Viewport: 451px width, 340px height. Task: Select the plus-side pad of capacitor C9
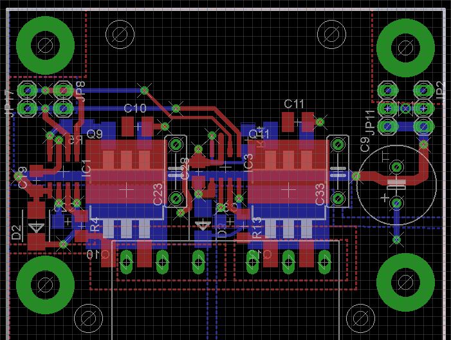click(x=397, y=203)
